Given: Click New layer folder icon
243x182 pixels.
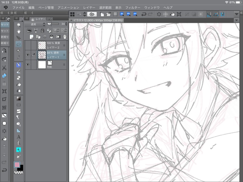Looking at the screenshot, I should point(38,37).
